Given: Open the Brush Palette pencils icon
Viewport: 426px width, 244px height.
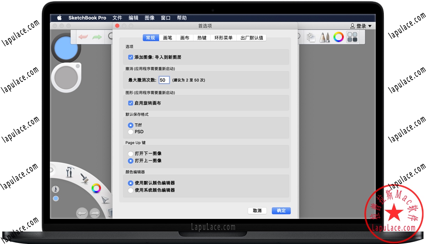Looking at the screenshot, I should (x=325, y=37).
